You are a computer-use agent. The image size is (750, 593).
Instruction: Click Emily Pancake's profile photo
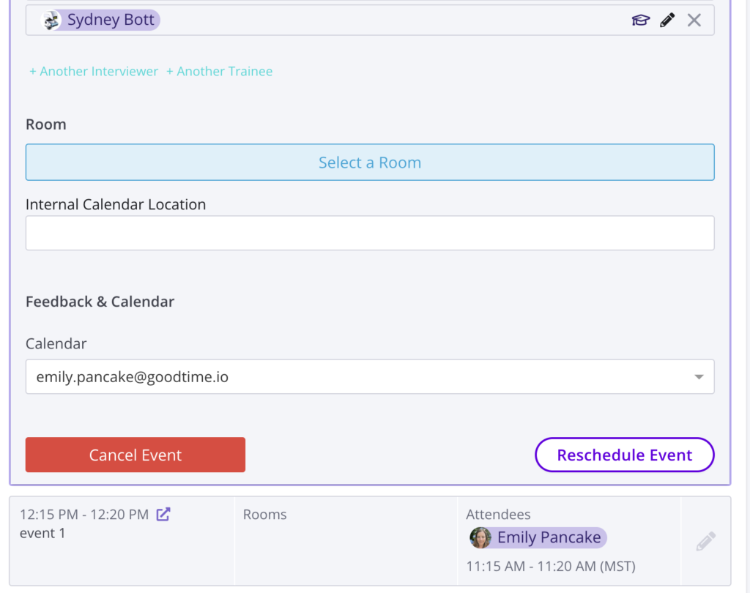(480, 537)
